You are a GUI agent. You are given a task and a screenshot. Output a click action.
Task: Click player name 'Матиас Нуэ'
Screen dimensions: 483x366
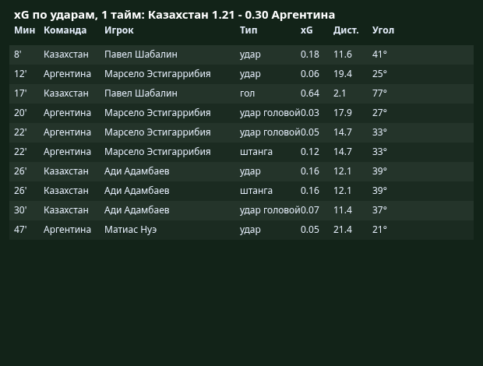[x=130, y=230]
